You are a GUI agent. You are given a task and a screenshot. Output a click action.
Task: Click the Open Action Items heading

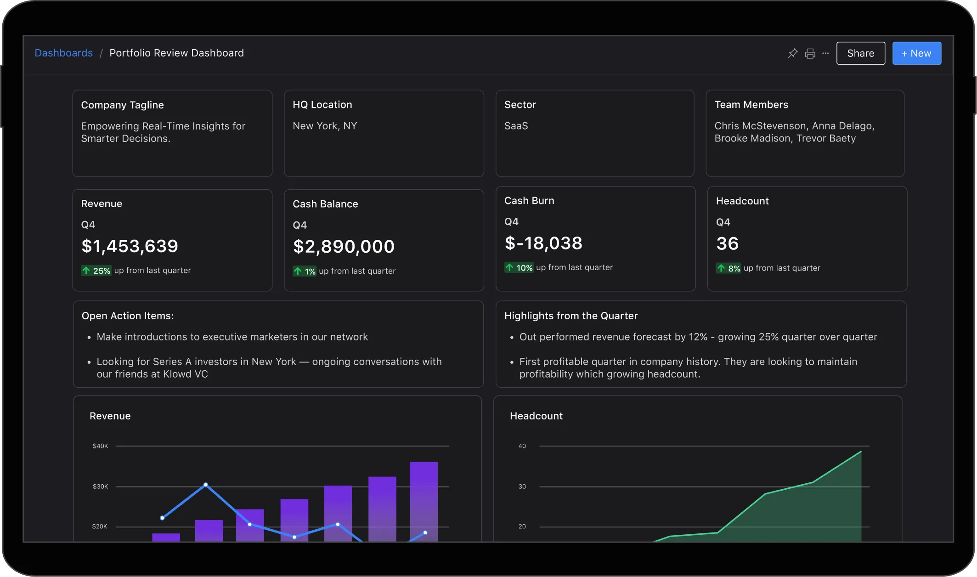click(x=128, y=316)
